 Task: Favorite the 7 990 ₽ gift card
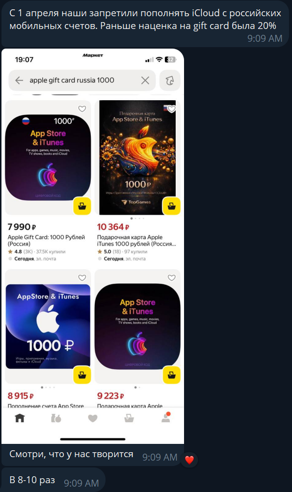(x=82, y=109)
